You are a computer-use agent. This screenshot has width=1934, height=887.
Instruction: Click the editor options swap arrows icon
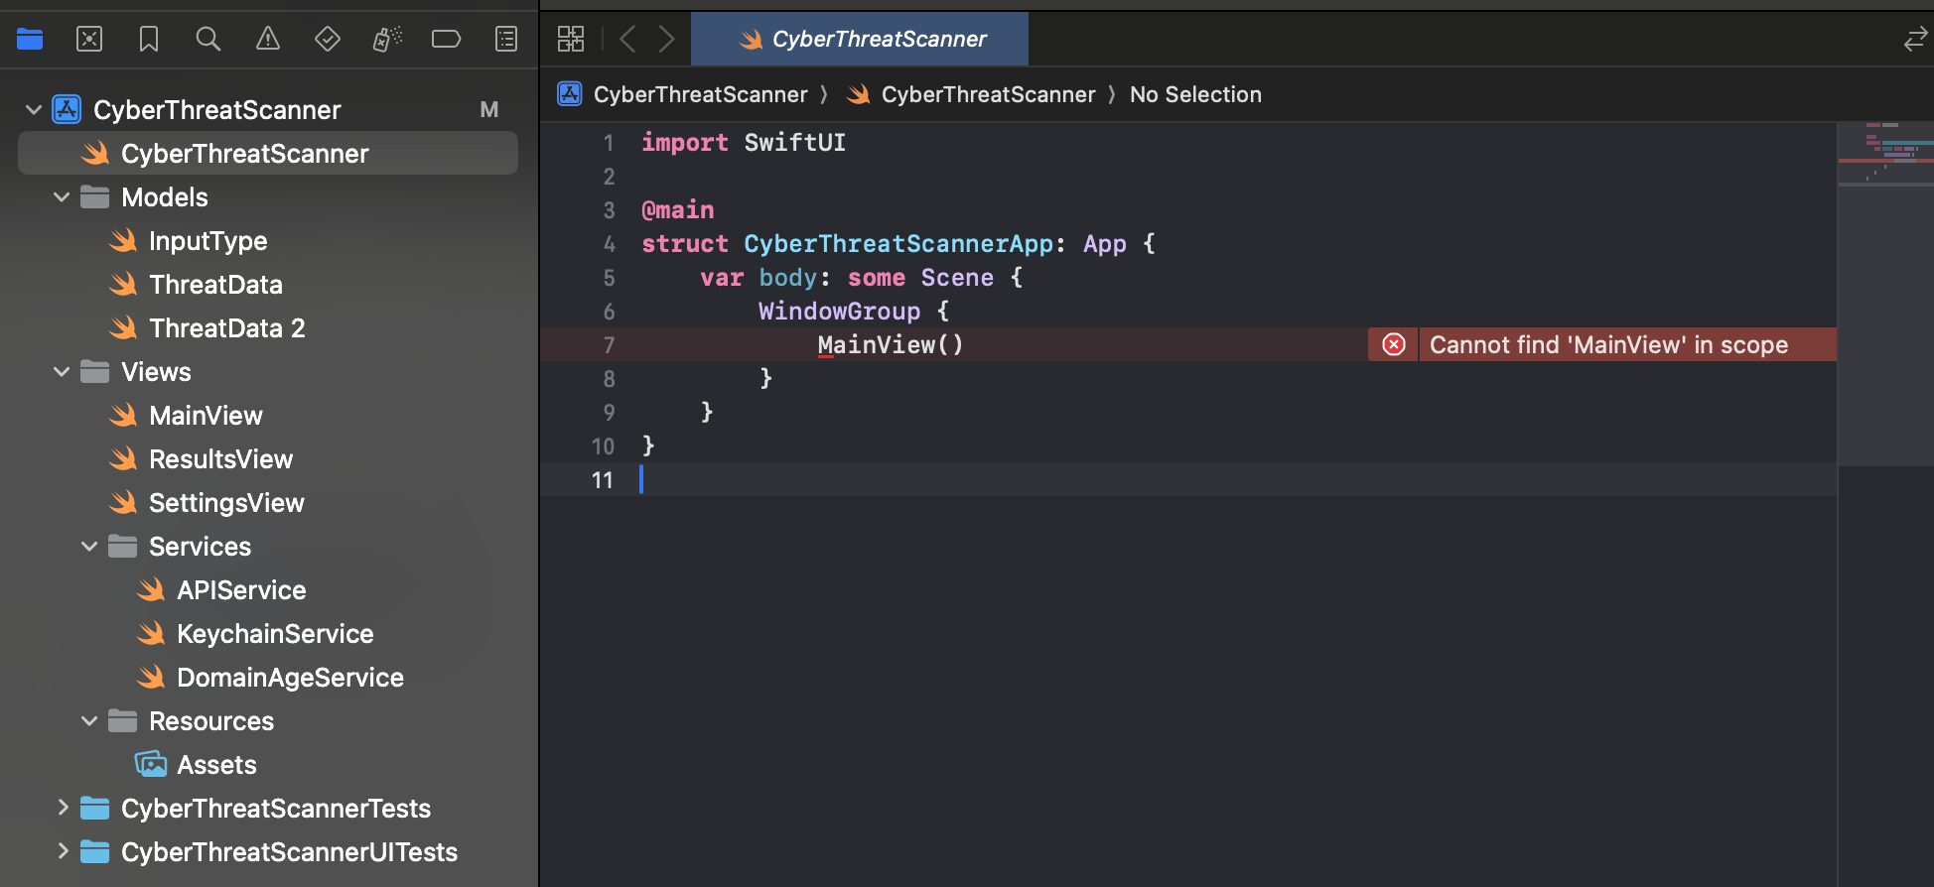click(x=1915, y=40)
